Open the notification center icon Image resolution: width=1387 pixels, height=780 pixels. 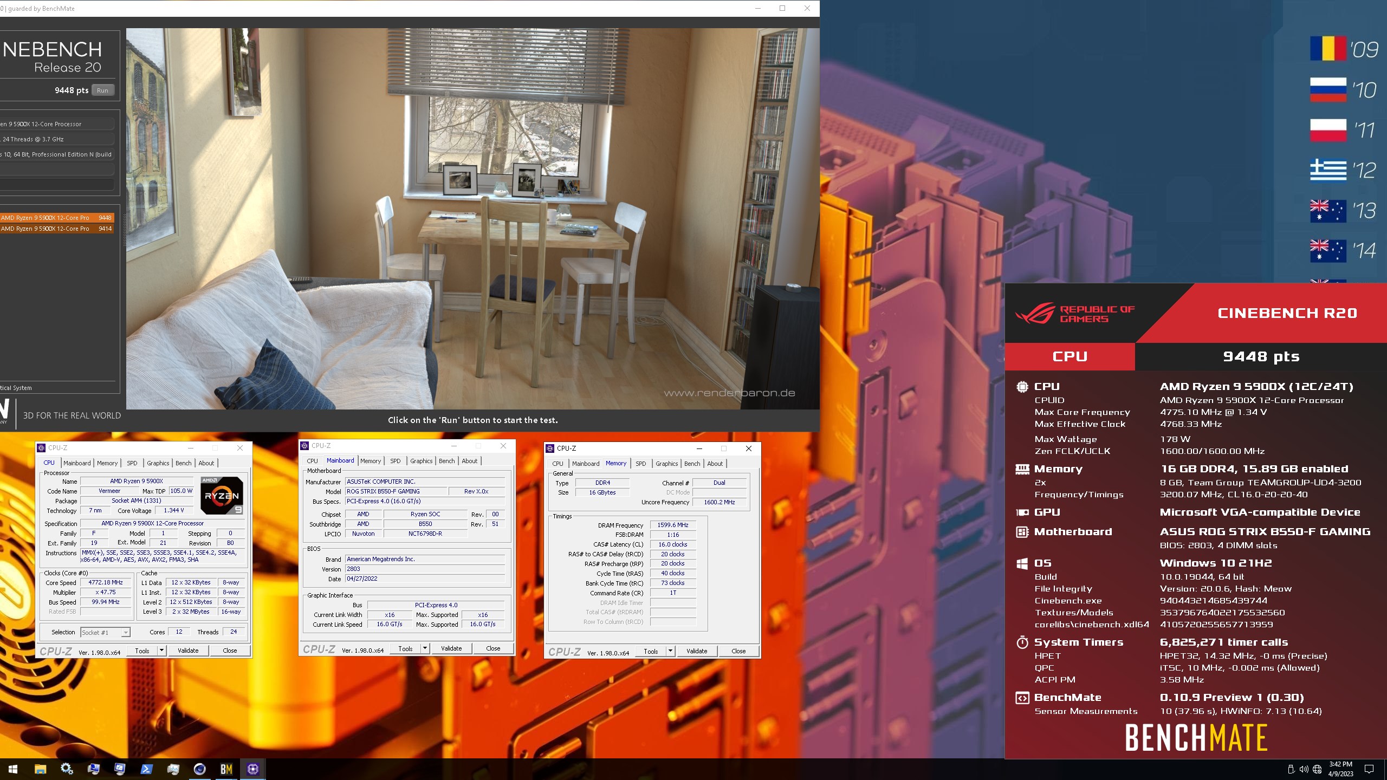click(x=1369, y=769)
